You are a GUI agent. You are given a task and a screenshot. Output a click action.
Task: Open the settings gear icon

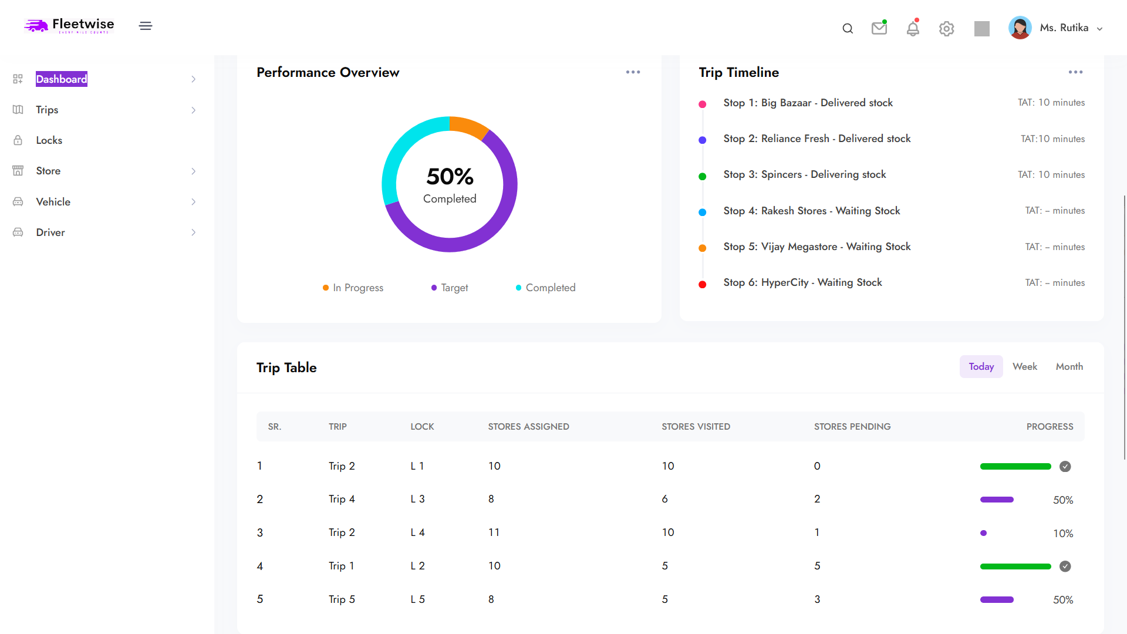[x=946, y=28]
